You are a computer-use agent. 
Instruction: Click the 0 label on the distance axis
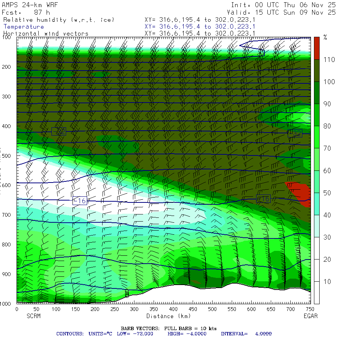pyautogui.click(x=17, y=309)
